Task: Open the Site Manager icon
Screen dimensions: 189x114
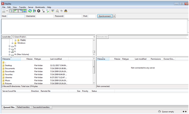Action: tap(4, 11)
